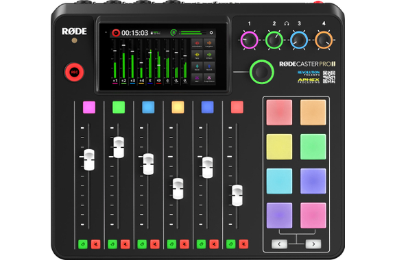Trigger the orange SMART pad

313,112
